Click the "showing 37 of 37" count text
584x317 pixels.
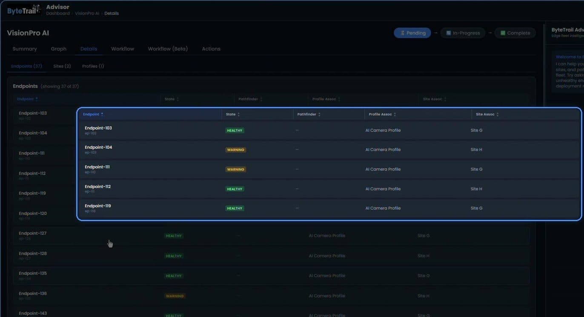click(60, 86)
